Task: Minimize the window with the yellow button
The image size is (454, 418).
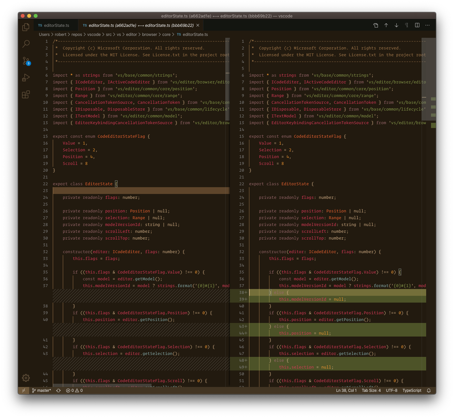Action: (29, 16)
